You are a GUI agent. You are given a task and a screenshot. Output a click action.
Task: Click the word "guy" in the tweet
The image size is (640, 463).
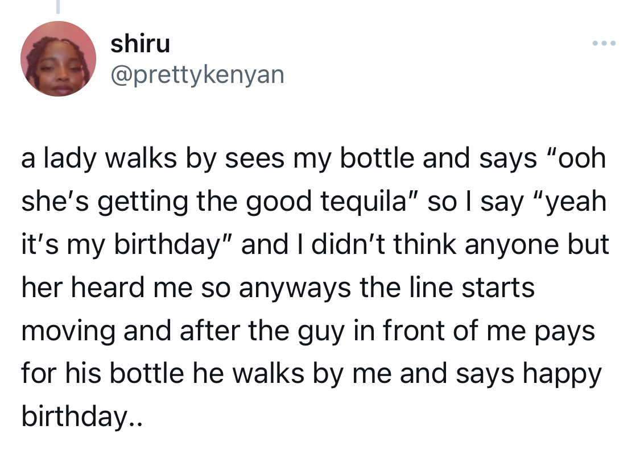[321, 332]
